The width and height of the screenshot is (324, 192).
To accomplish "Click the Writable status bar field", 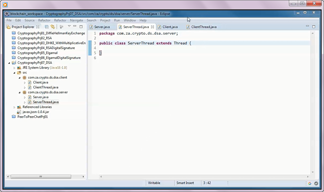I will coord(154,183).
